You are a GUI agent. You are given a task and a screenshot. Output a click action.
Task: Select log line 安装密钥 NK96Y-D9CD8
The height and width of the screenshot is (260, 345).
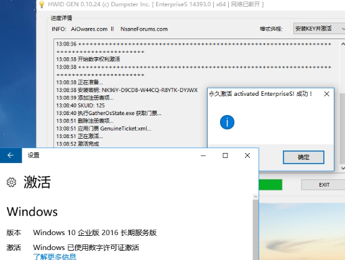pyautogui.click(x=127, y=90)
